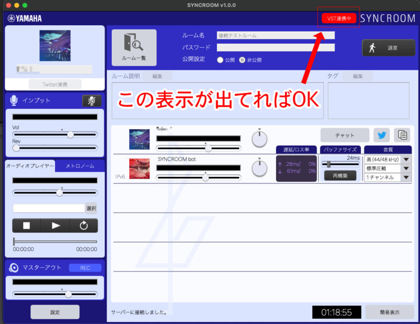Click the copy room info icon
Viewport: 420px width, 324px height.
(402, 135)
